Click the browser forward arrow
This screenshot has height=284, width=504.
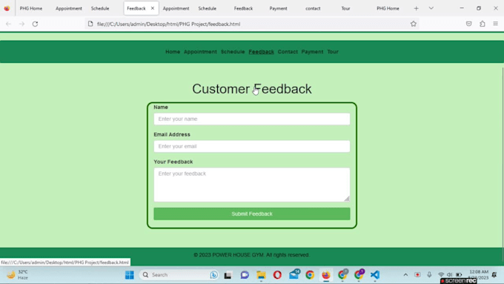(21, 24)
